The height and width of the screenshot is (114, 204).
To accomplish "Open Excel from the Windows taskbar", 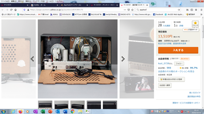I will click(x=42, y=111).
